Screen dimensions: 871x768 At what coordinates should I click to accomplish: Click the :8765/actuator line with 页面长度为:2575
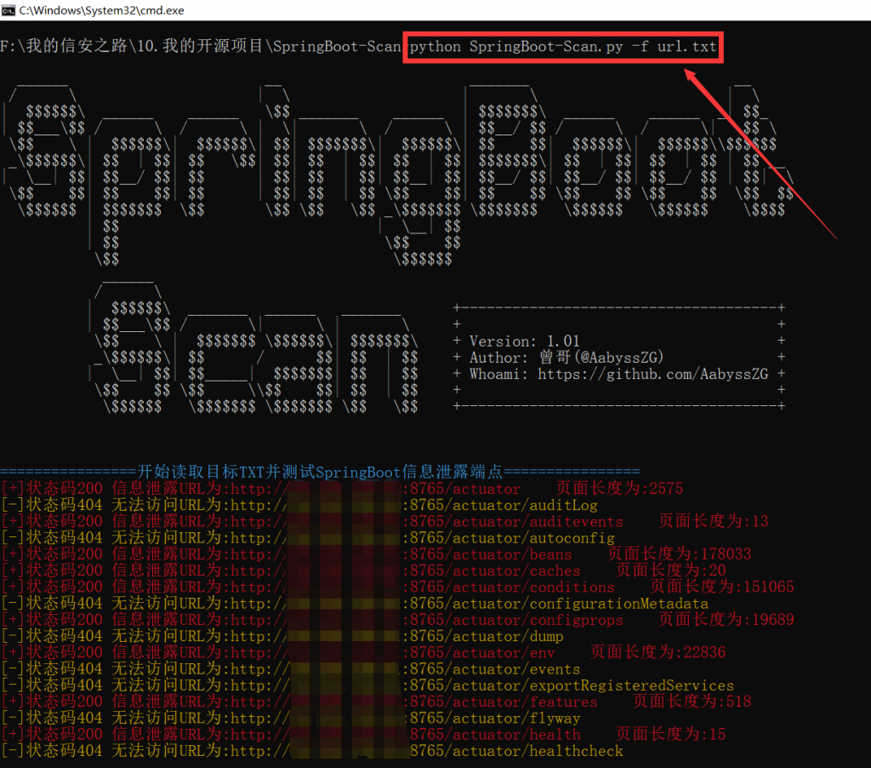[342, 488]
